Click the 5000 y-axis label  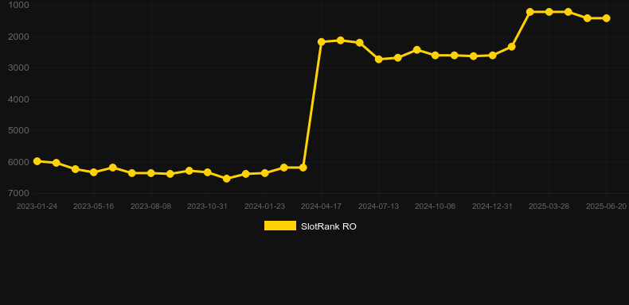[18, 130]
